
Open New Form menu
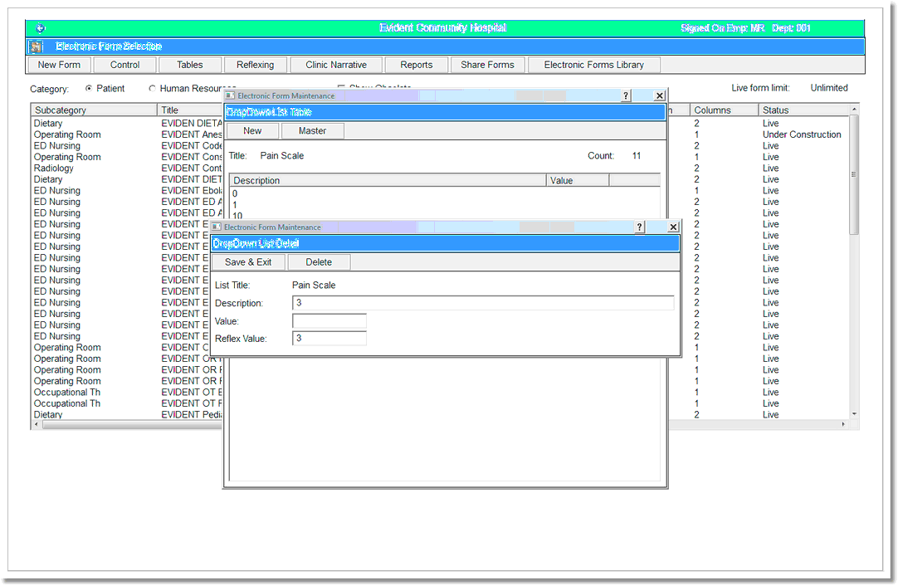point(59,65)
